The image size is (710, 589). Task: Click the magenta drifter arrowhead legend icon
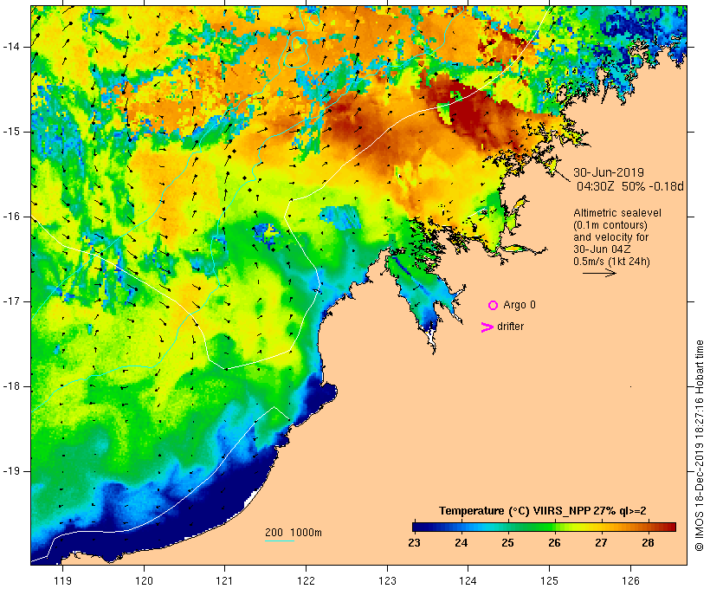[487, 327]
